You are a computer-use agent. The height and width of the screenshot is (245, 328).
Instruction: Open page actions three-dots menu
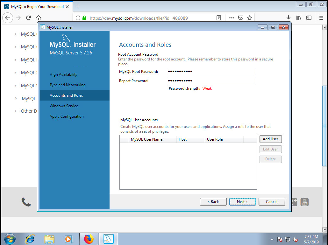[x=232, y=18]
